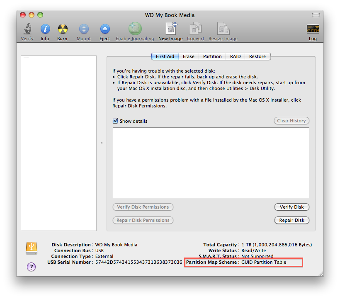Viewport: 340px width, 299px height.
Task: Click the Mount toolbar icon
Action: [x=84, y=29]
